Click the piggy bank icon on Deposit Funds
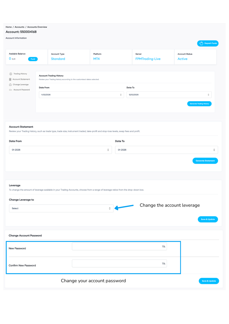The width and height of the screenshot is (229, 324). (x=201, y=43)
